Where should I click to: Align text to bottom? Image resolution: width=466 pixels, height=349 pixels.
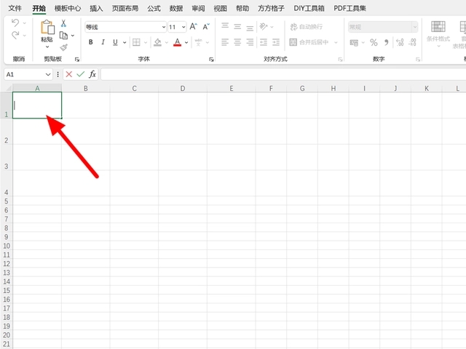(x=250, y=28)
